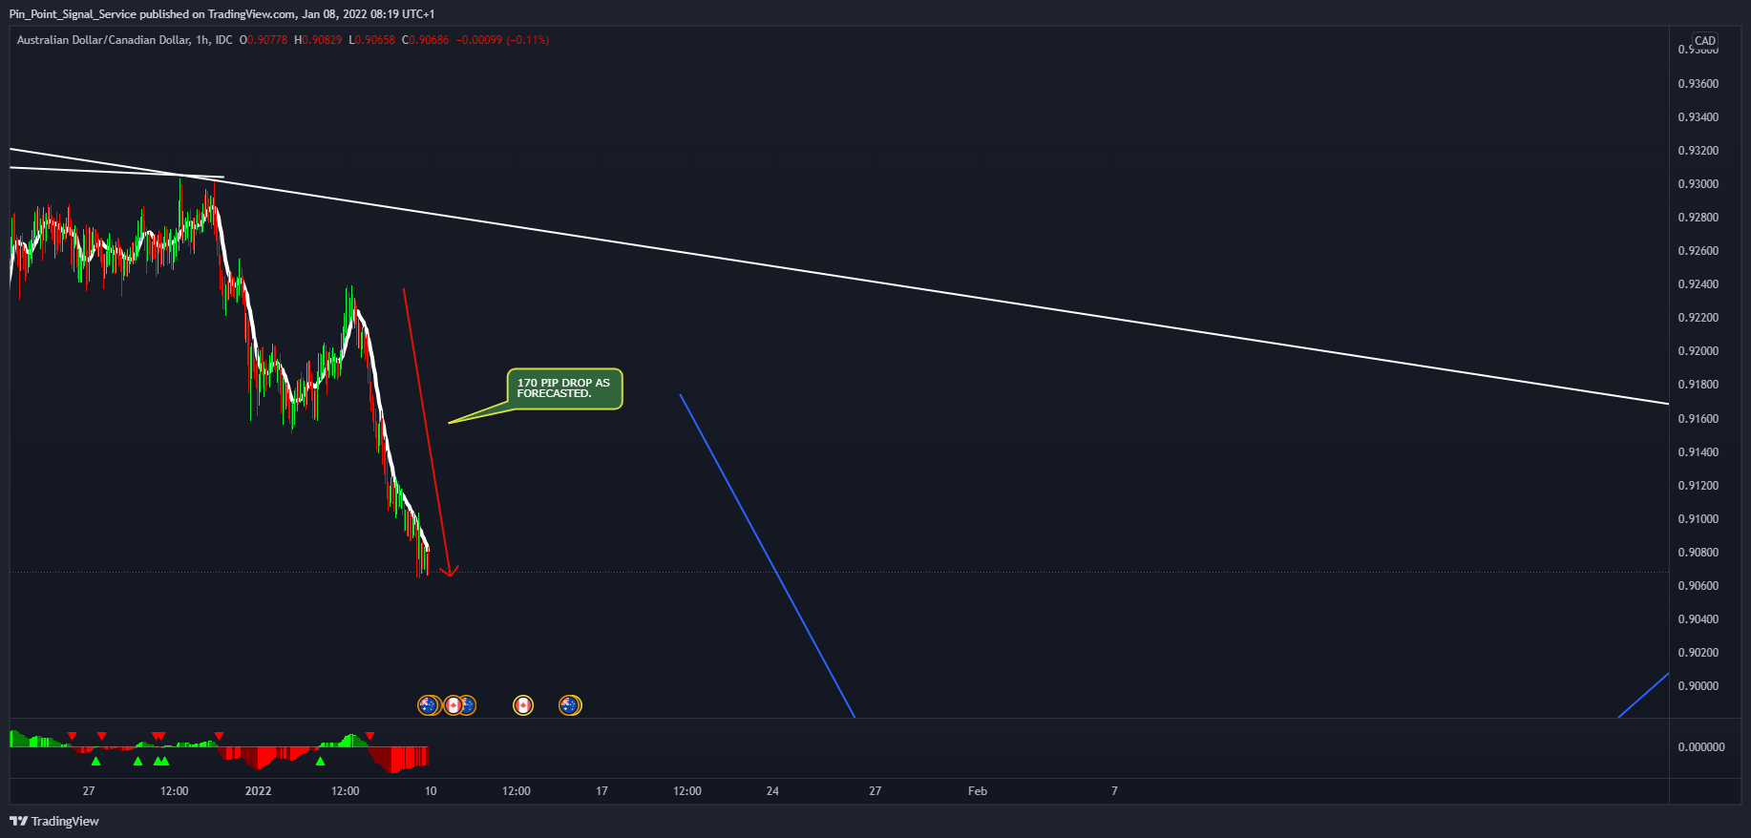Click price label 0.93600 on axis

point(1698,84)
